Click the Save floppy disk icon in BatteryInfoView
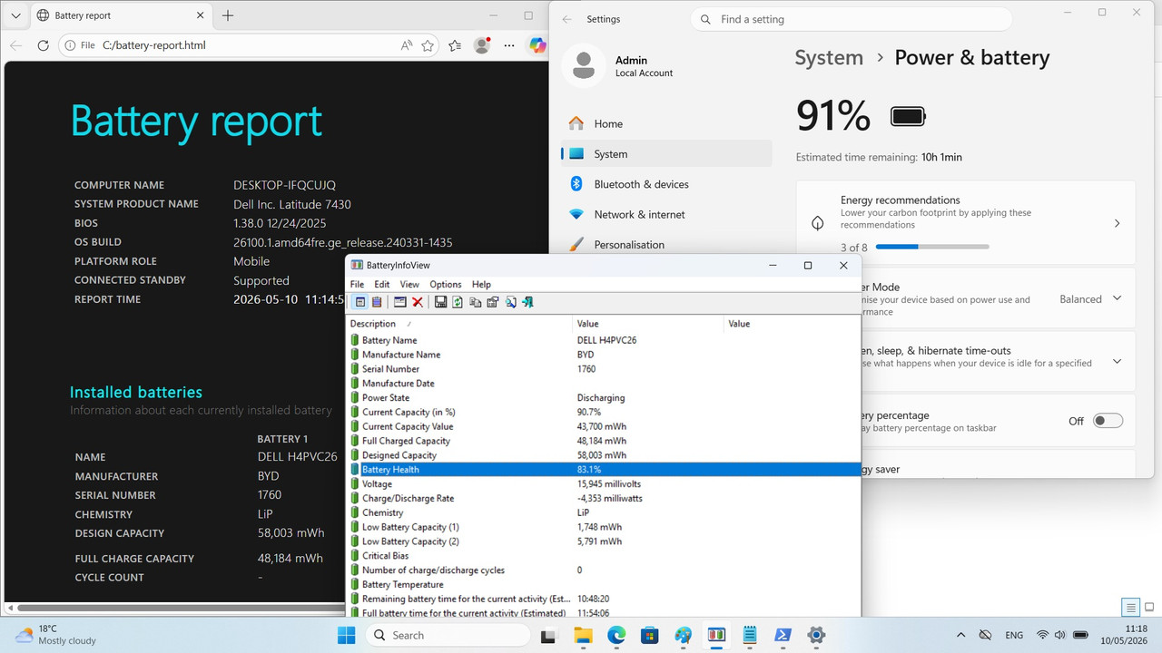The width and height of the screenshot is (1162, 653). pos(440,302)
